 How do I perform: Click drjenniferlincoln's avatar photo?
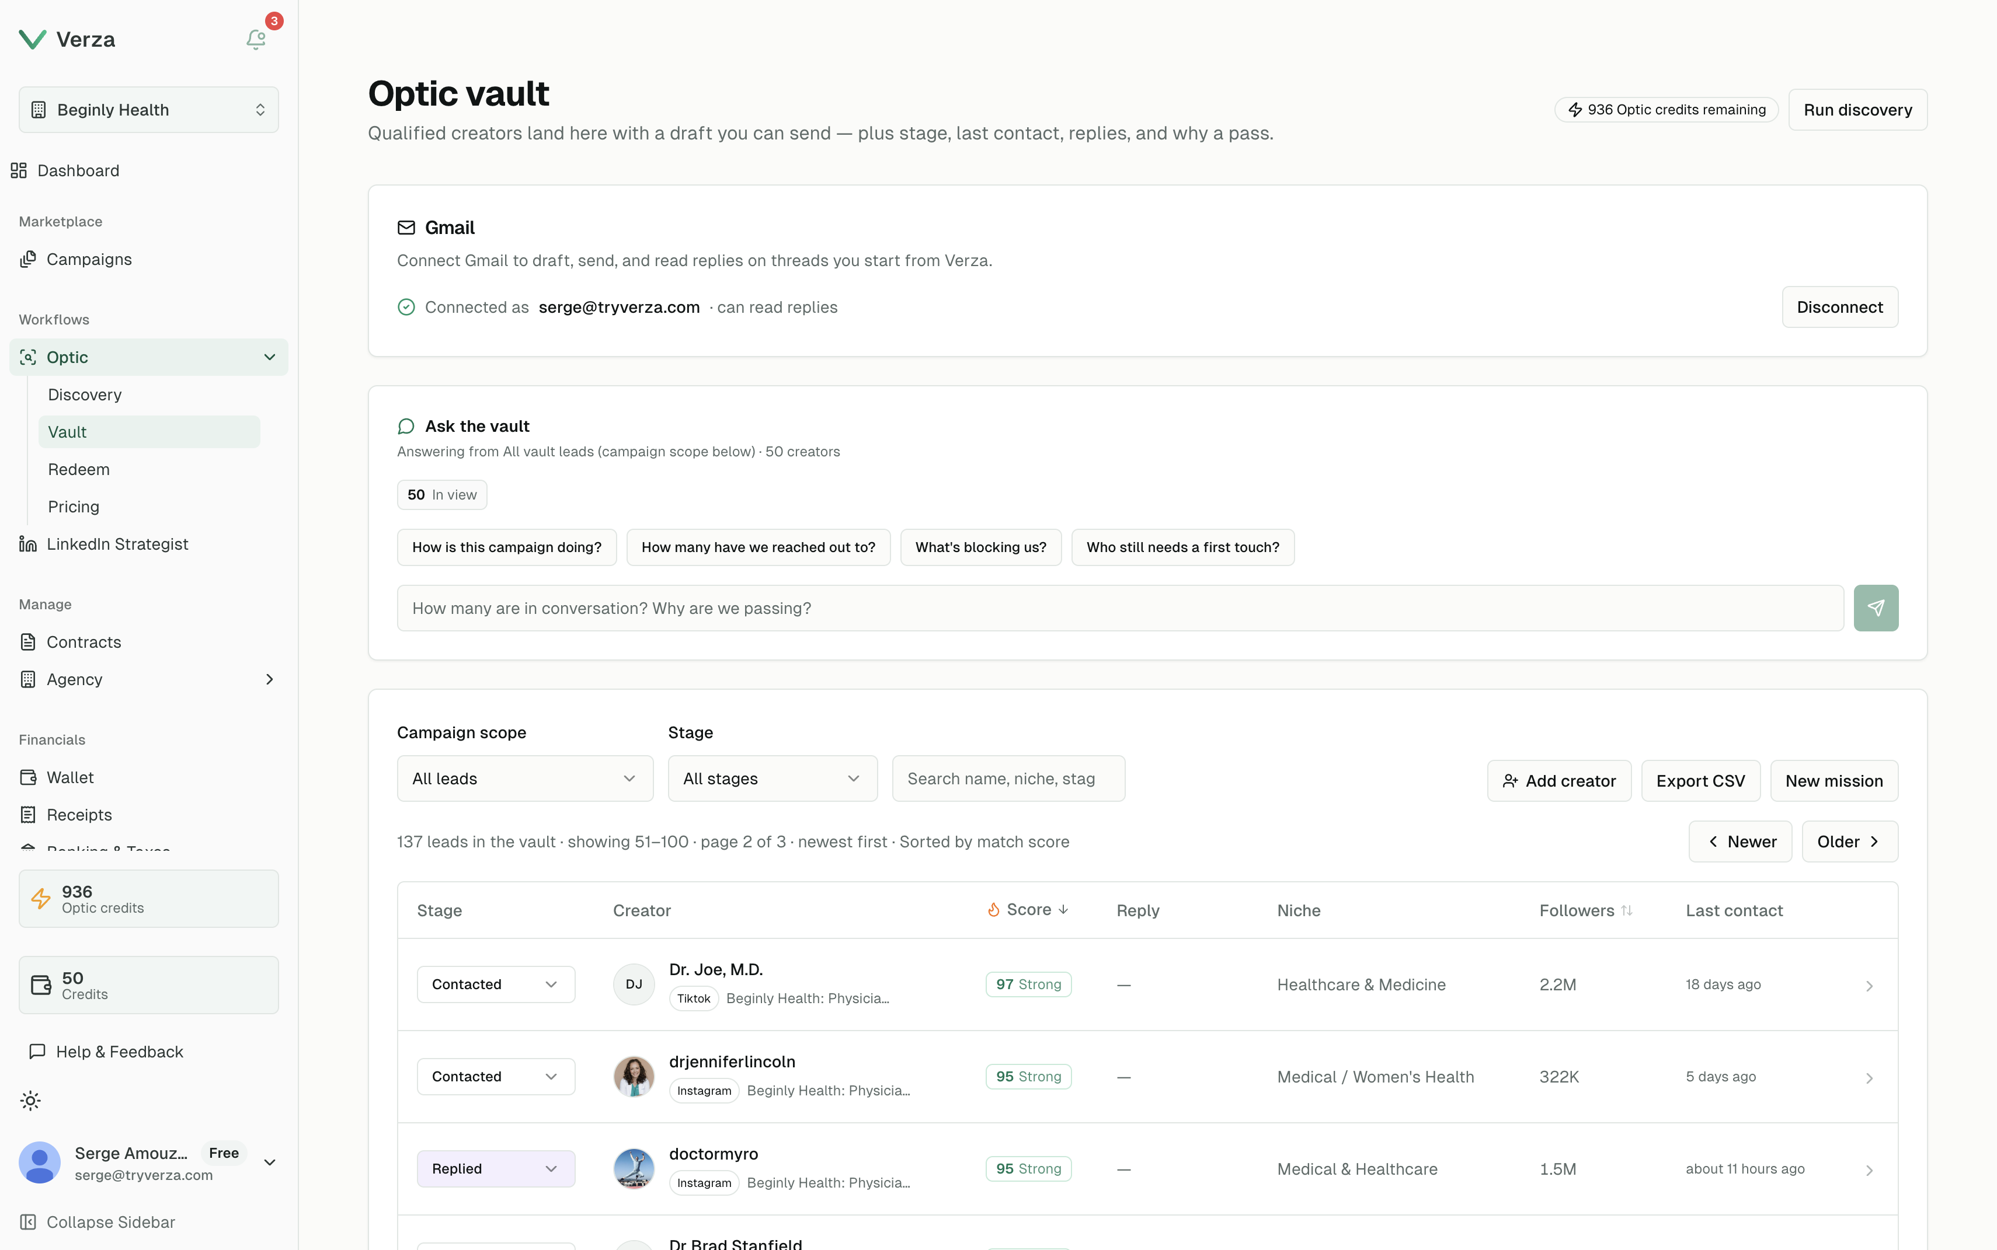coord(634,1076)
